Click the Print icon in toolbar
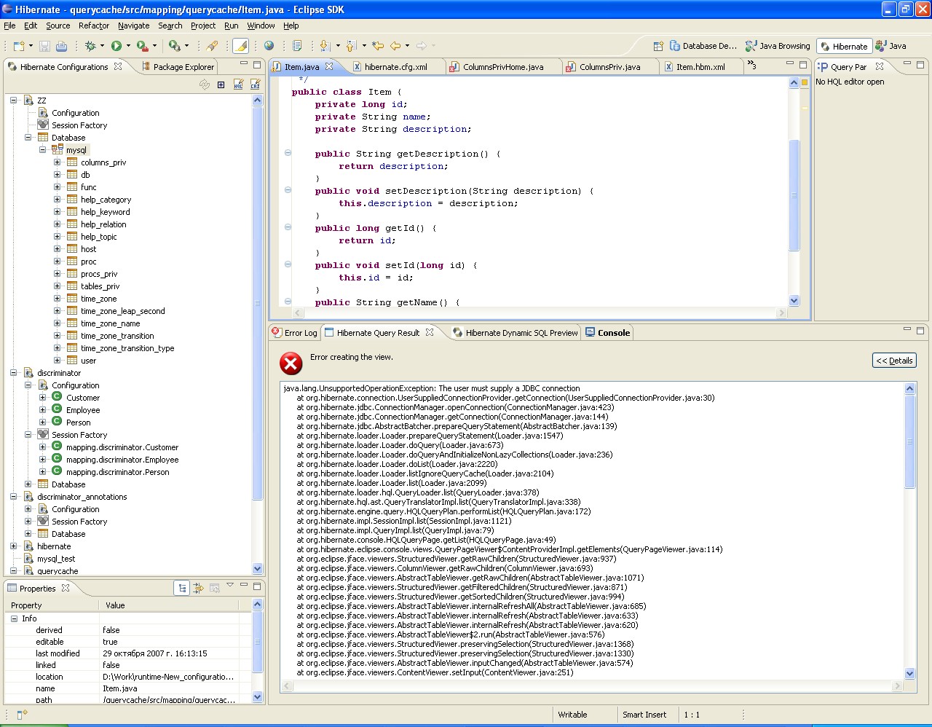The width and height of the screenshot is (932, 727). 62,46
